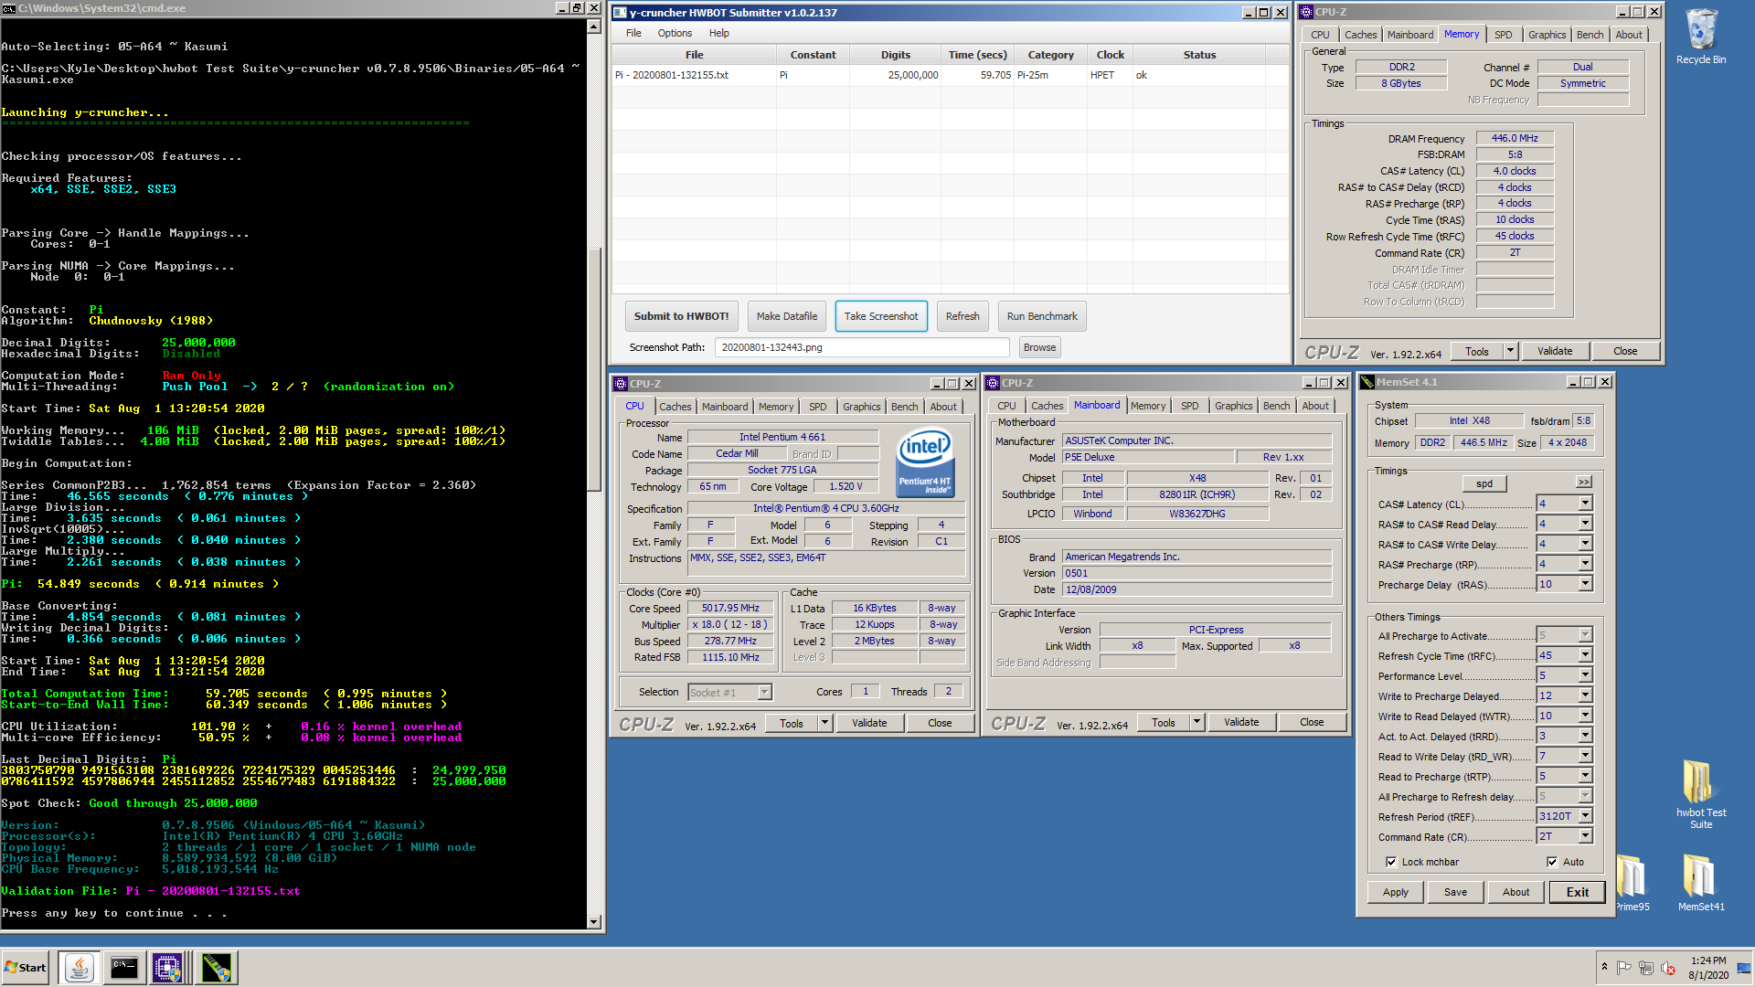The height and width of the screenshot is (987, 1755).
Task: Open Write to Read Delayed (tWTR) dropdown
Action: (1586, 716)
